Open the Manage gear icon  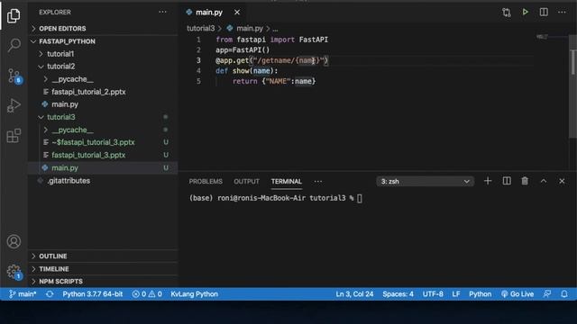pyautogui.click(x=14, y=272)
